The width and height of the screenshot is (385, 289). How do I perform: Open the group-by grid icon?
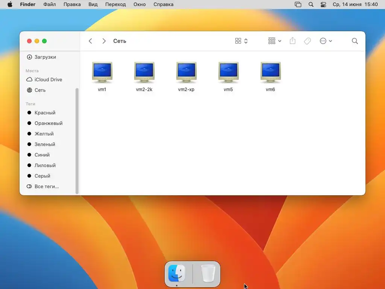(x=271, y=41)
